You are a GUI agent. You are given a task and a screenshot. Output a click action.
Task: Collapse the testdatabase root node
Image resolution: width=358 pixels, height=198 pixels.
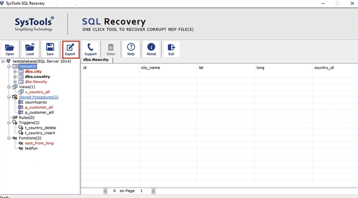[3, 61]
